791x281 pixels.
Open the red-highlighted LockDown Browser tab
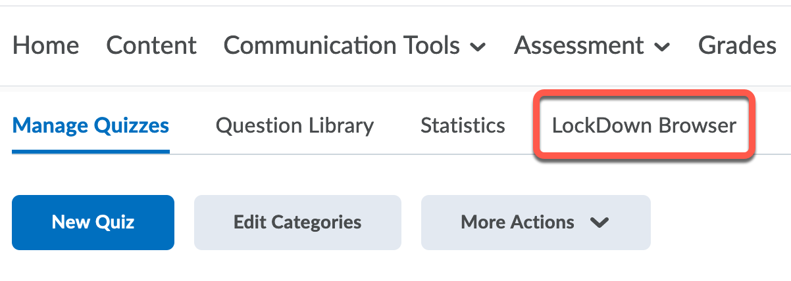tap(644, 125)
